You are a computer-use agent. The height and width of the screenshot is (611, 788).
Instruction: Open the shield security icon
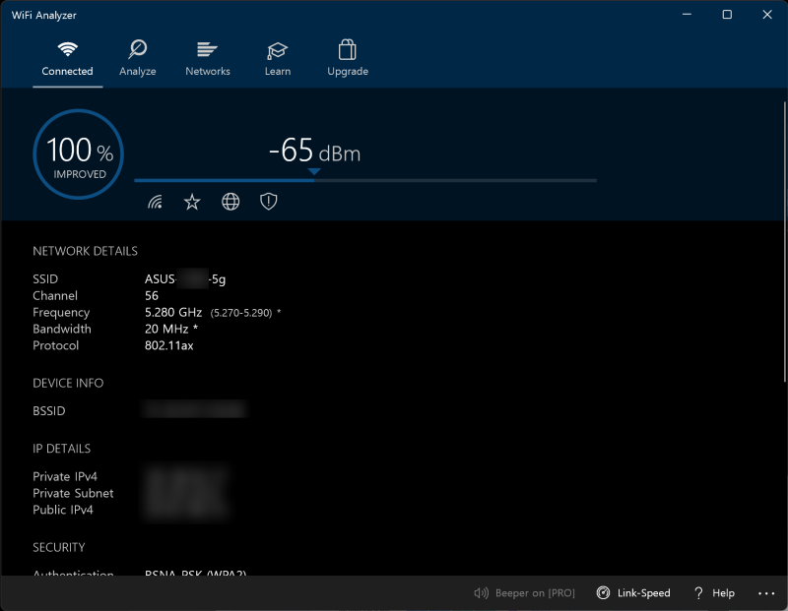point(268,201)
